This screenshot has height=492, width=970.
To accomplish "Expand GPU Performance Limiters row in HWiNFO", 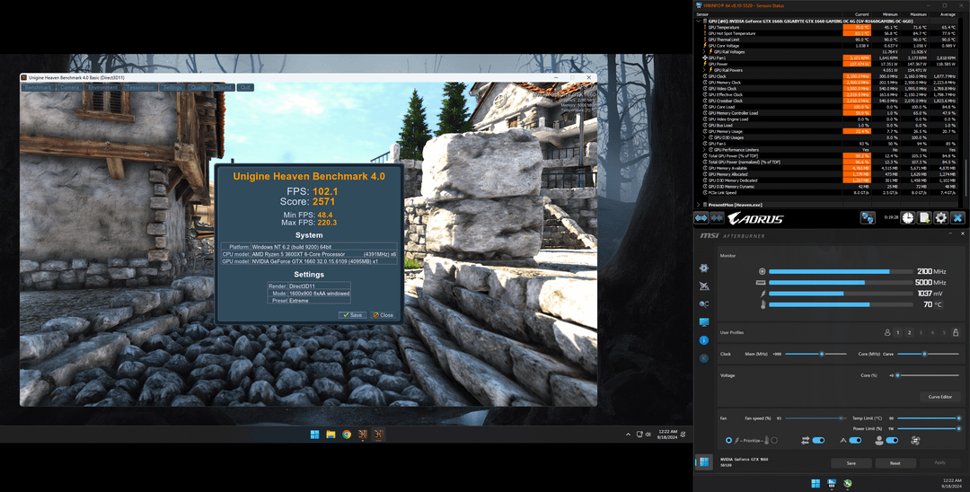I will pos(704,150).
